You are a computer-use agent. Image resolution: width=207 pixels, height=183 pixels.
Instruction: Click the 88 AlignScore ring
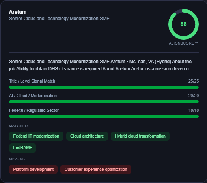pos(183,24)
